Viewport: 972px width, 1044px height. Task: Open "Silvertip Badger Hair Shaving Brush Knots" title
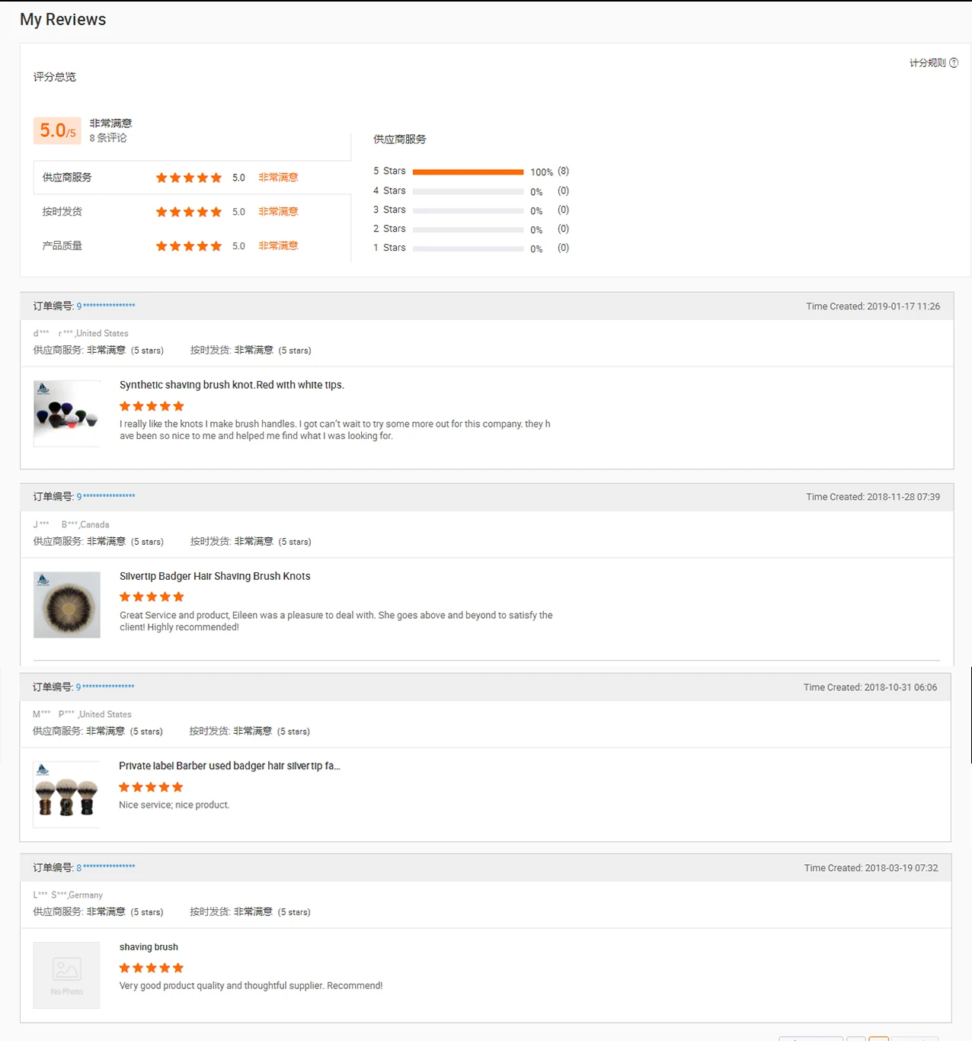click(x=215, y=577)
